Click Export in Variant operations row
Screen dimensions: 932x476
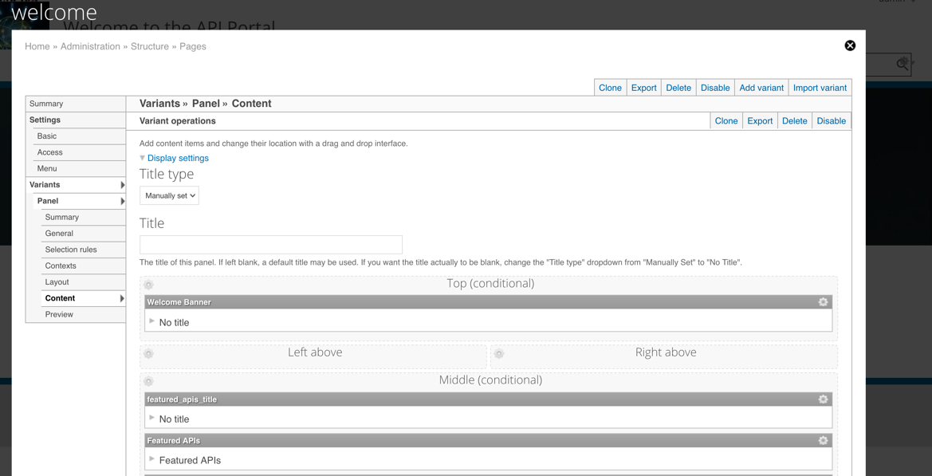[x=760, y=120]
